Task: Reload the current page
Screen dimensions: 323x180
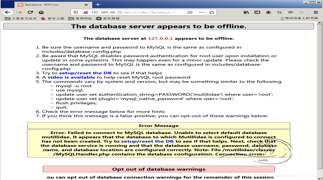Action: click(30, 12)
